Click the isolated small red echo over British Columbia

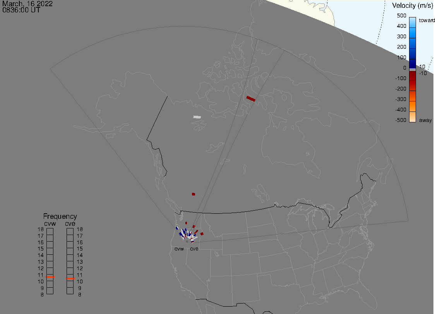pyautogui.click(x=194, y=194)
